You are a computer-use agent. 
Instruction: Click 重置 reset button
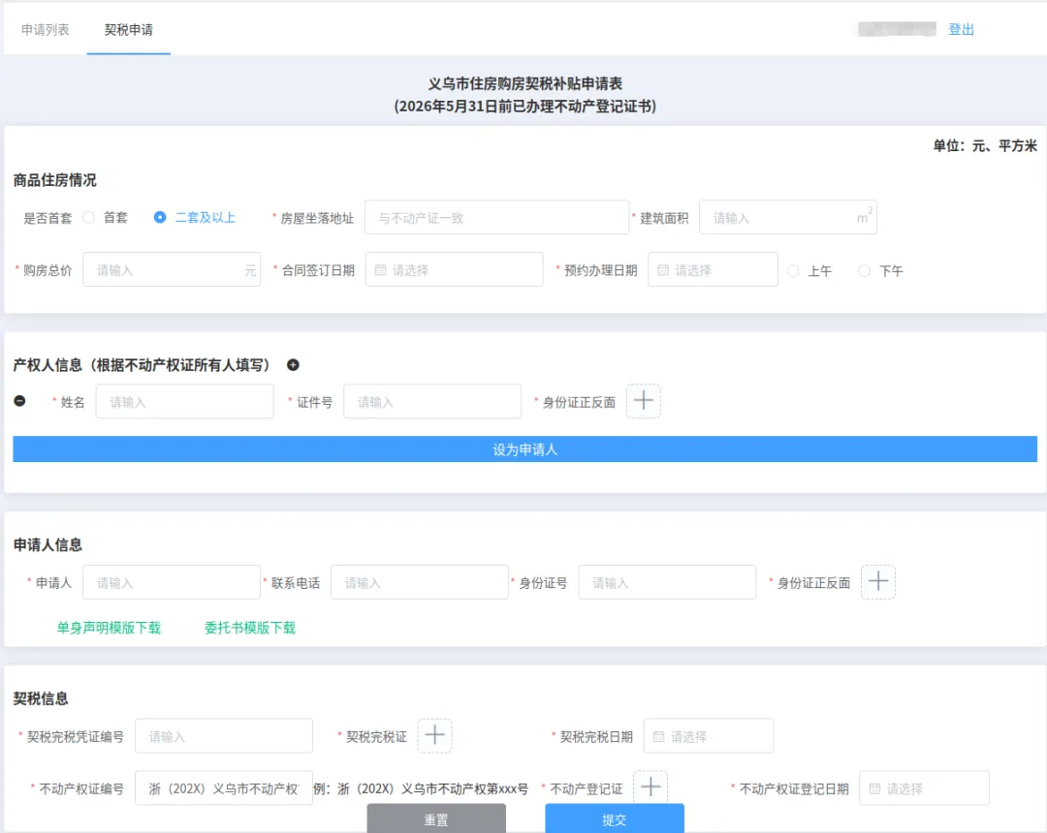pos(436,818)
